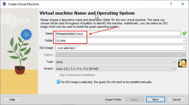Screen dimensions: 189x105
Task: Click the 64-bit Linux 2.6 OS badge icon
Action: (x=182, y=63)
